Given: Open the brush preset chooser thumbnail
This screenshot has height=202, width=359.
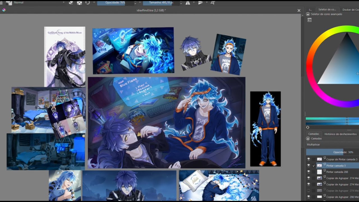Looking at the screenshot, I should click(x=9, y=3).
